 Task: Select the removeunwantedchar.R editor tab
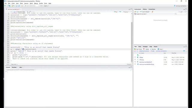pos(13,9)
